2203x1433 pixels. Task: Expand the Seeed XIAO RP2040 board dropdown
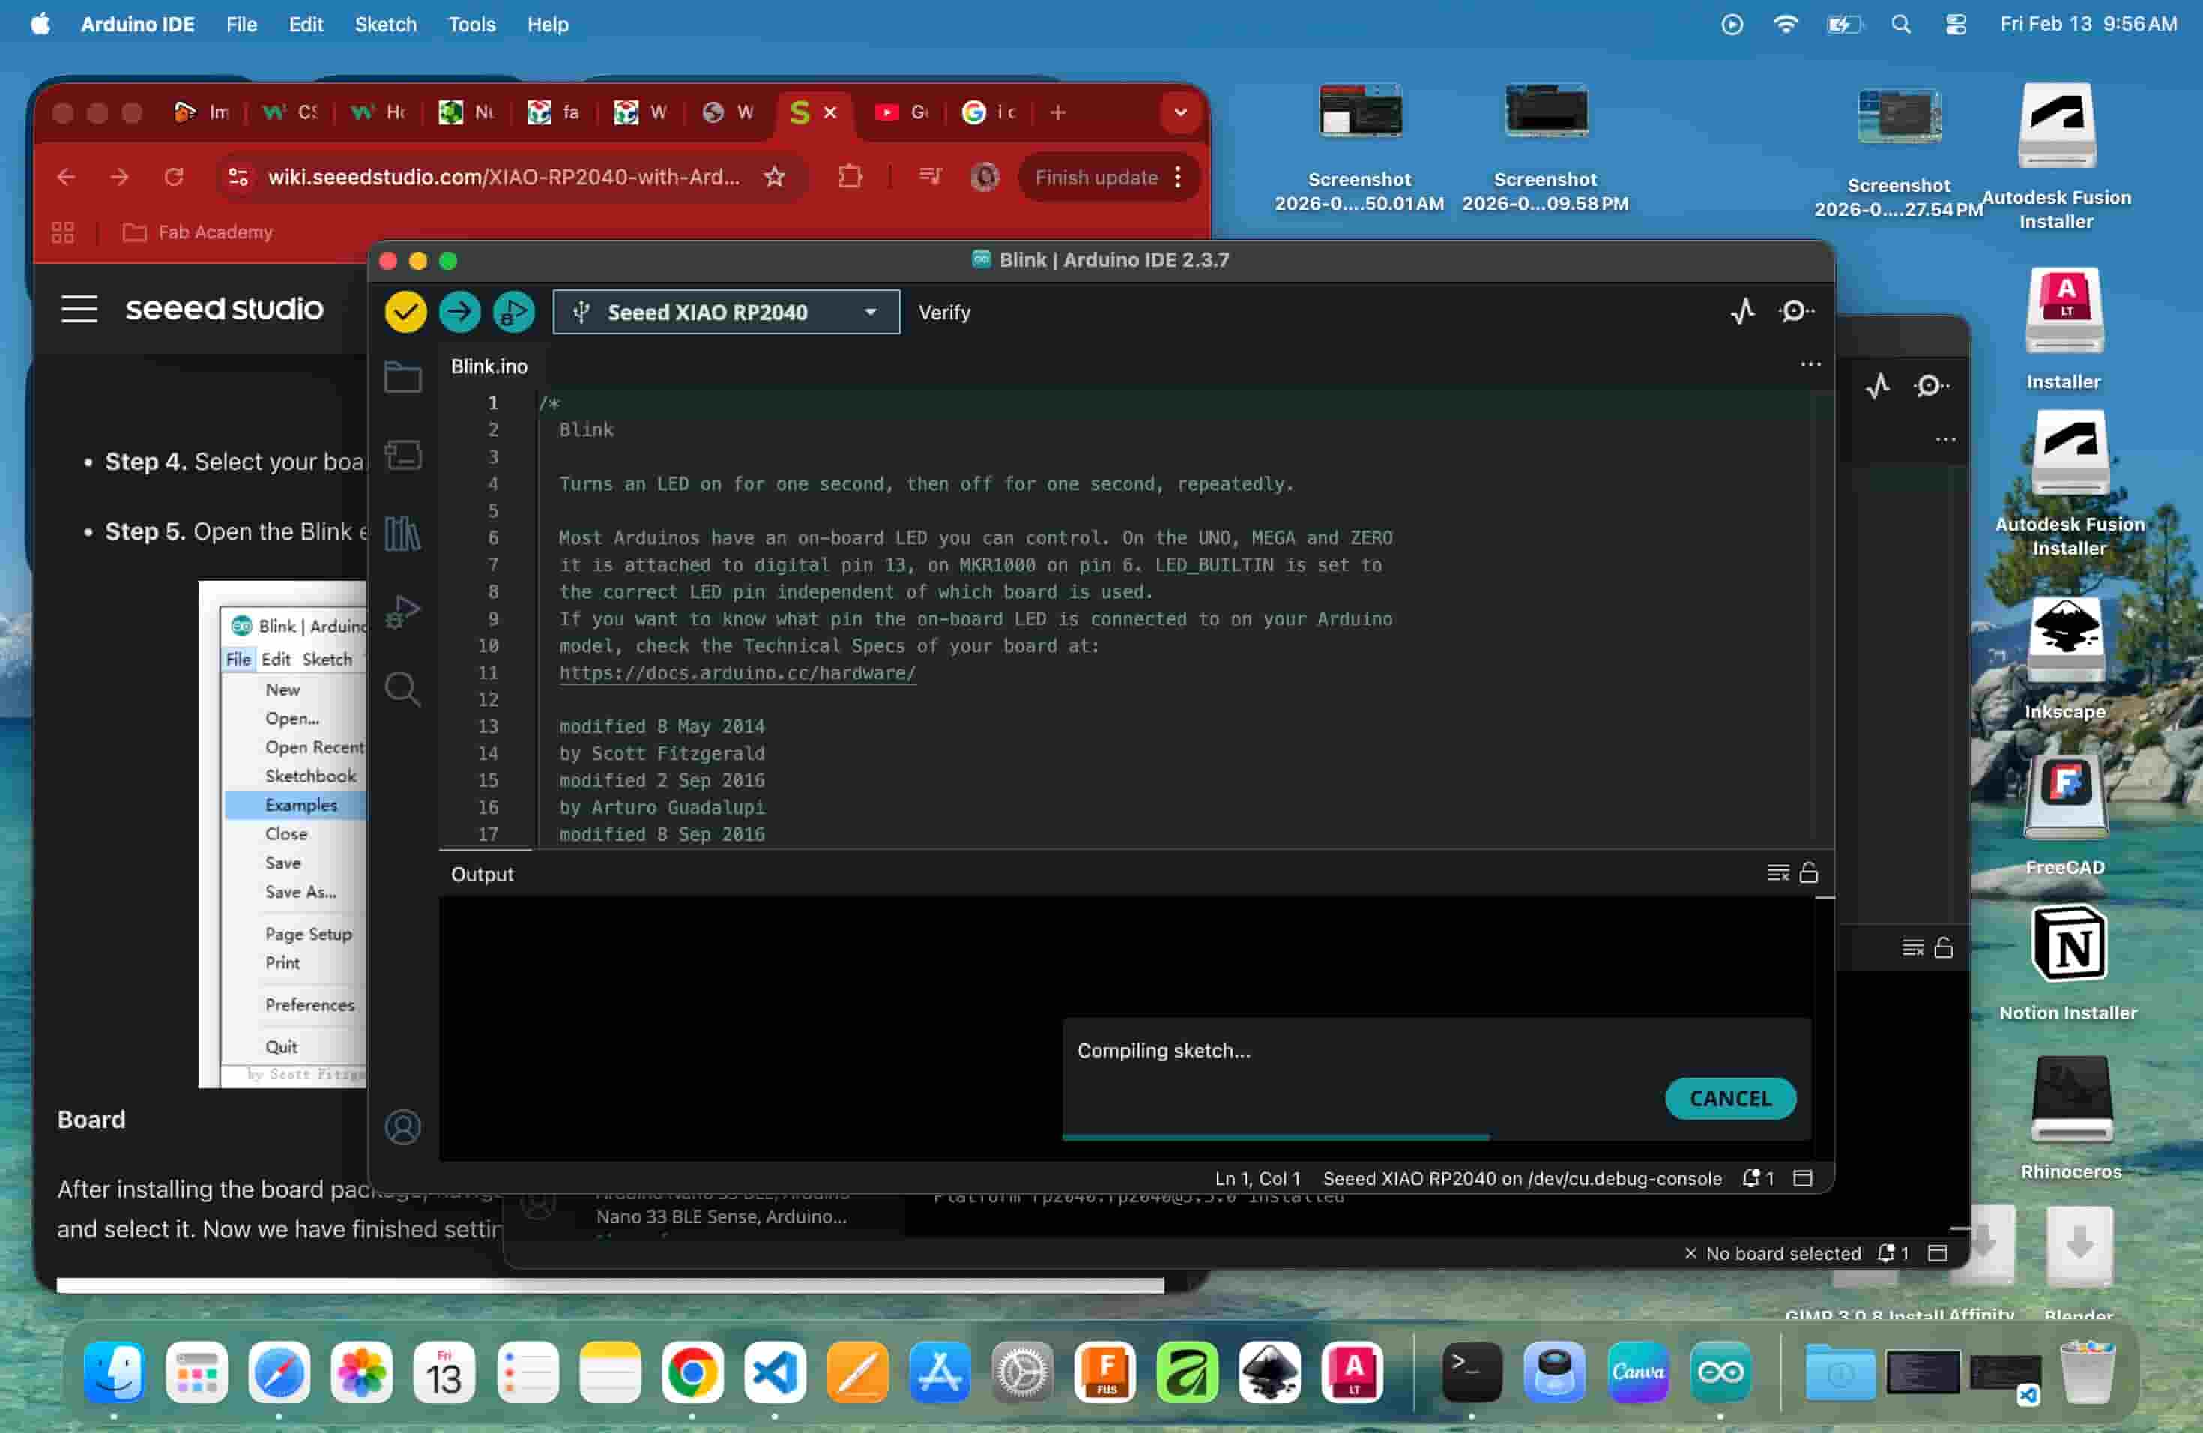coord(870,312)
